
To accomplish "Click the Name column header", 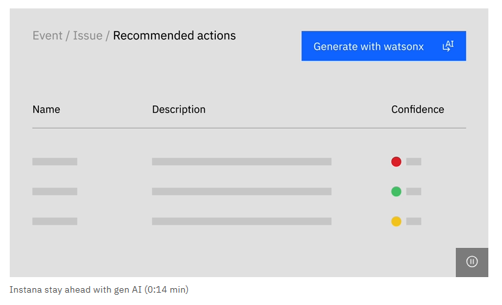I will (x=46, y=110).
